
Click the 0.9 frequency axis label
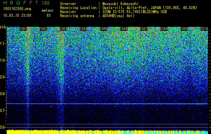pyautogui.click(x=3, y=77)
